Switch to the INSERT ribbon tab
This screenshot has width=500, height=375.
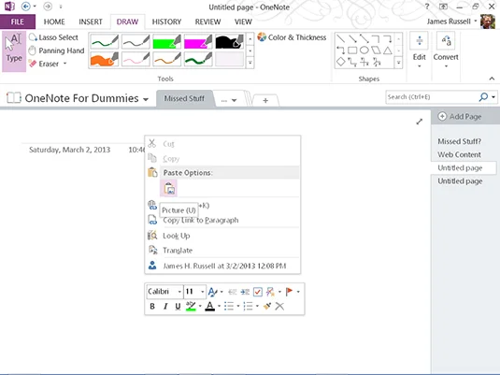coord(91,22)
